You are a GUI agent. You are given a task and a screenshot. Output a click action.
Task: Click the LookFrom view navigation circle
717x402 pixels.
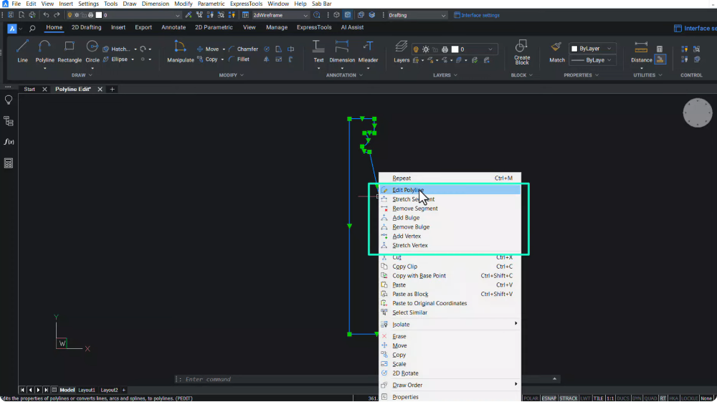tap(698, 113)
